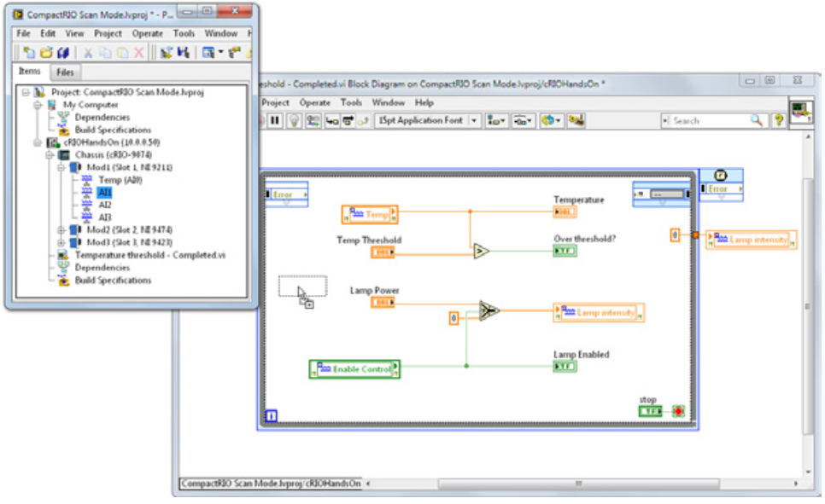Open the Clean Up Diagram tool
825x504 pixels.
pos(575,119)
